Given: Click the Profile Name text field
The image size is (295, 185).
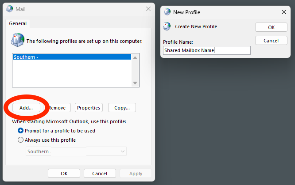Looking at the screenshot, I should (206, 50).
